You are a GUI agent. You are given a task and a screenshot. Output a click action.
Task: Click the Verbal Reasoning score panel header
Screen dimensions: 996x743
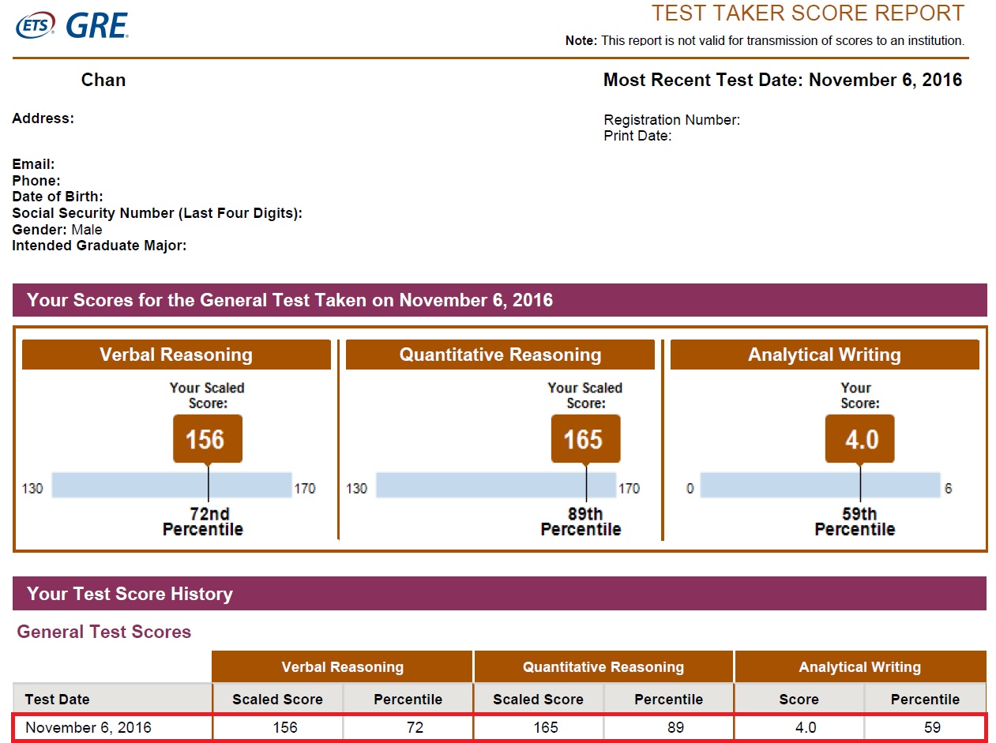pyautogui.click(x=176, y=355)
